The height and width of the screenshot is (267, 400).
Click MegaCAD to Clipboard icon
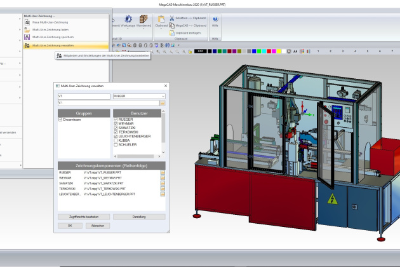[173, 25]
